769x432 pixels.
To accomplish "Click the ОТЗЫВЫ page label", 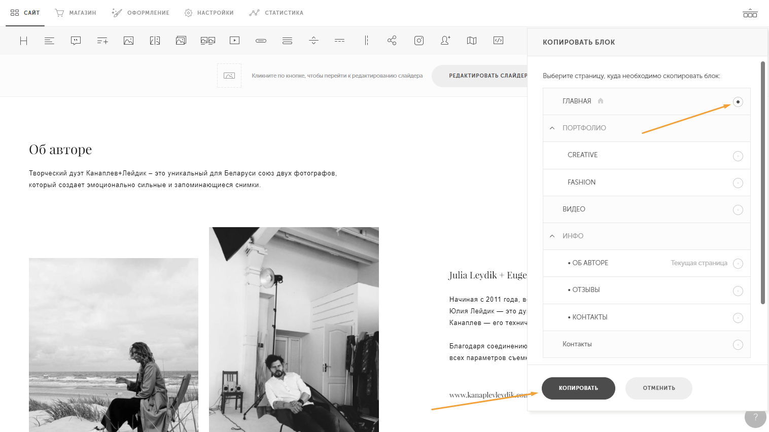I will coord(586,290).
